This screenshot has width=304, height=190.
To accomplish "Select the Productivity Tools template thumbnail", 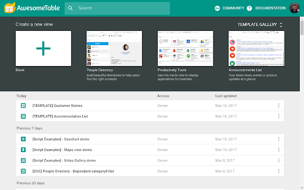I will (185, 48).
